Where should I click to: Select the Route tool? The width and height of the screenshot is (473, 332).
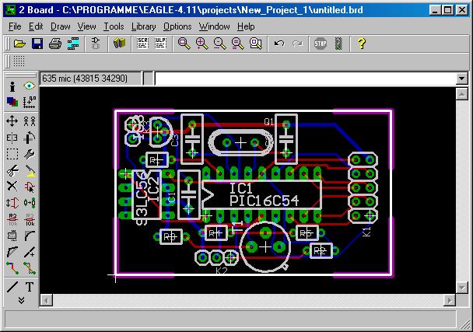click(12, 268)
